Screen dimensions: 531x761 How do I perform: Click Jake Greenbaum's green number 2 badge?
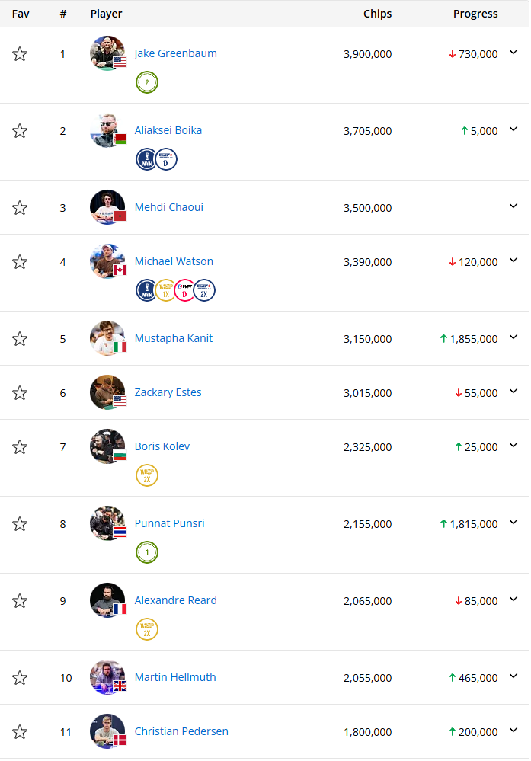click(x=147, y=82)
